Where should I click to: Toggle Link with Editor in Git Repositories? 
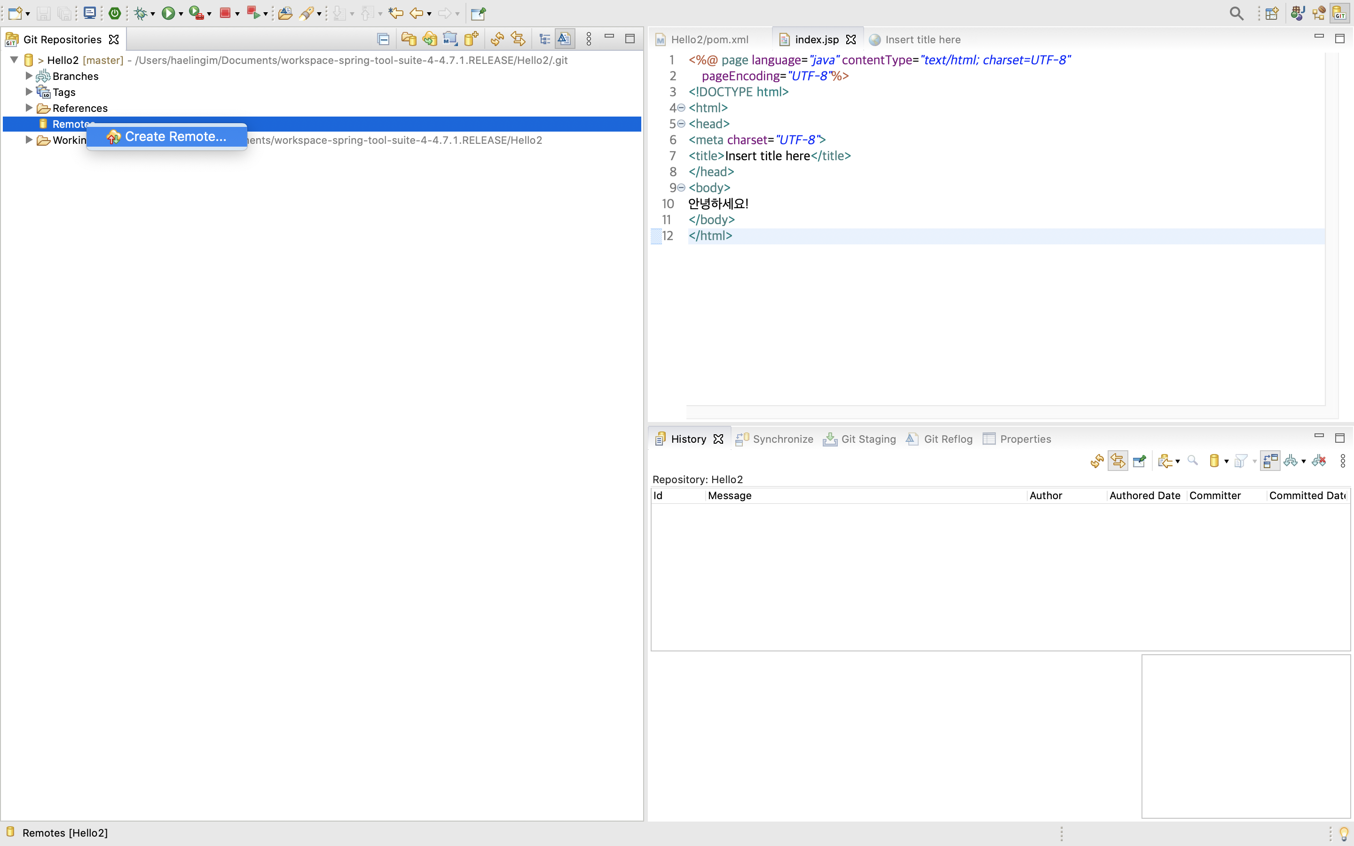(x=518, y=39)
